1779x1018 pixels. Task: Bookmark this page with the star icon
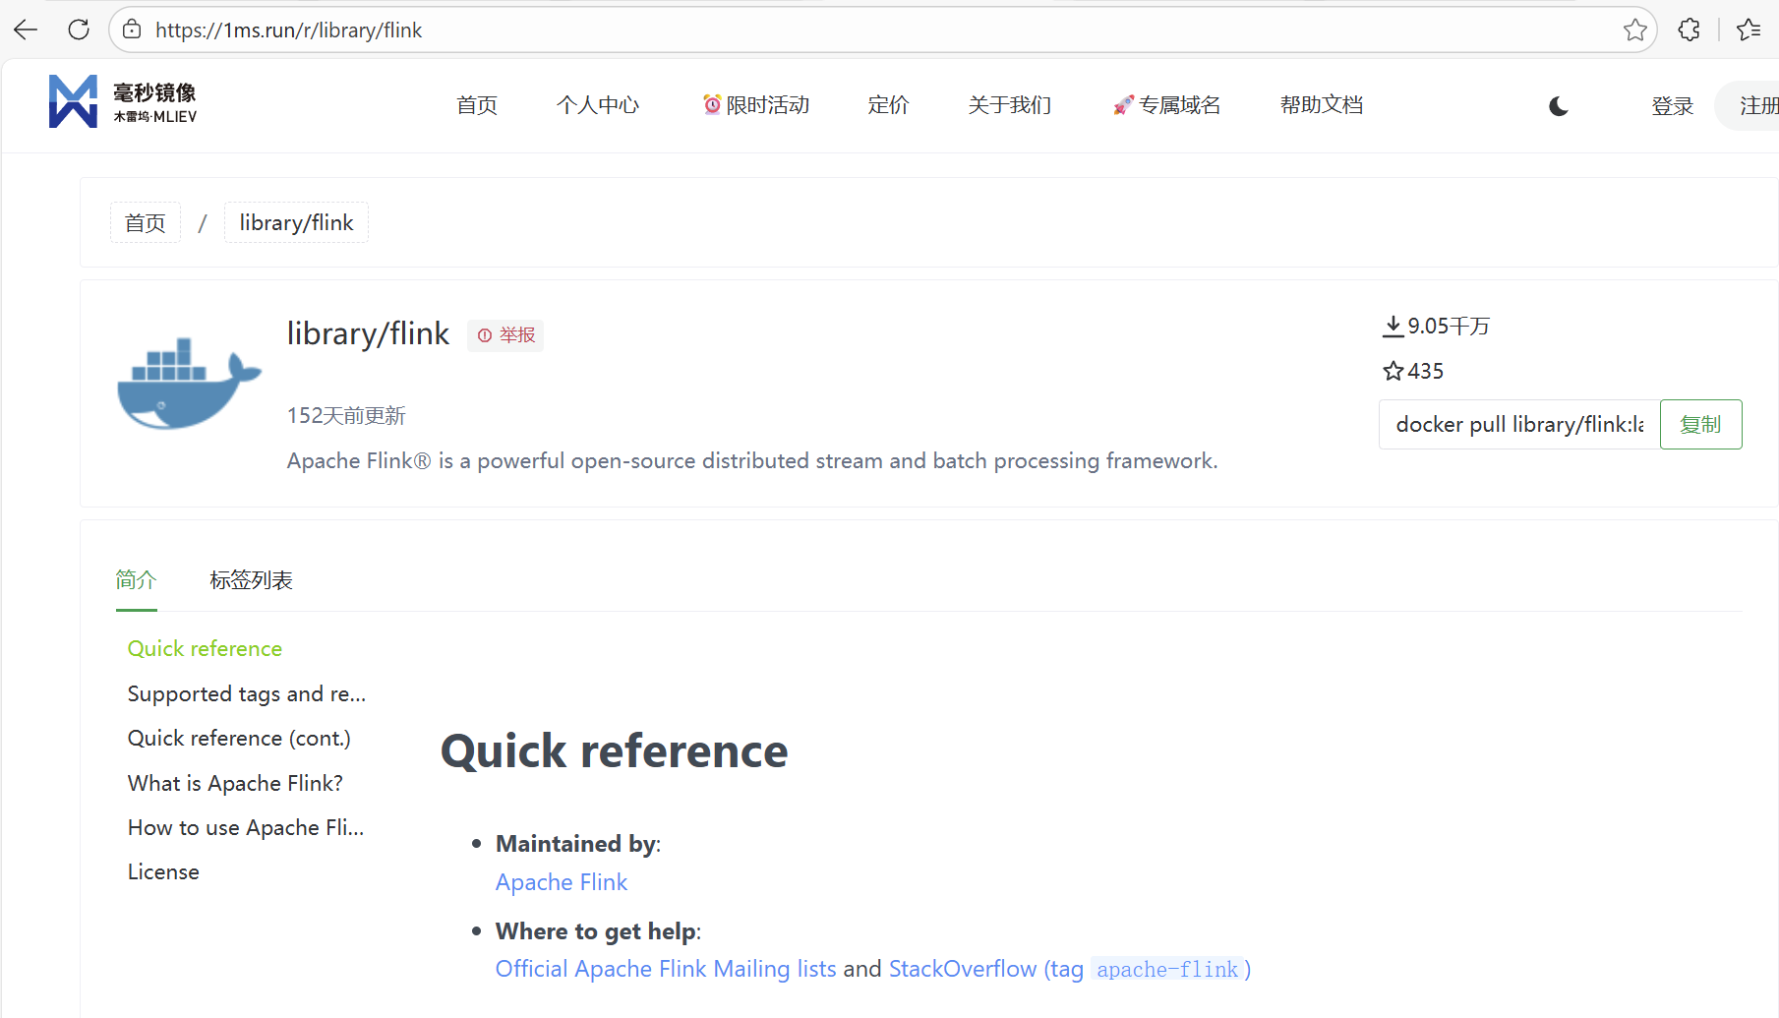[1634, 30]
